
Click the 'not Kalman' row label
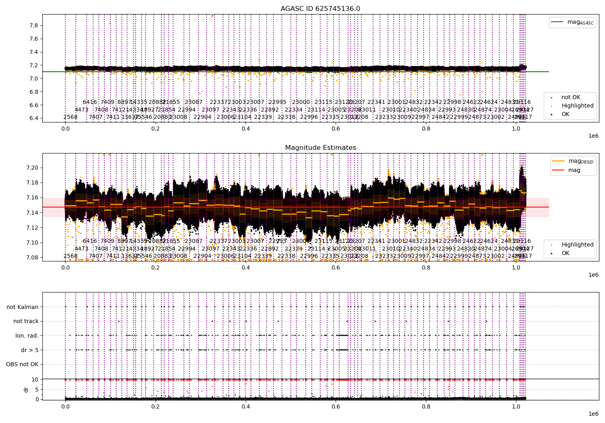[x=23, y=307]
